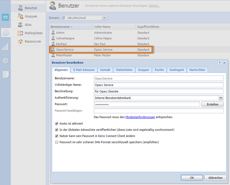This screenshot has height=185, width=230.
Task: Select the 'Peter Muster' full name cell
Action: click(102, 55)
